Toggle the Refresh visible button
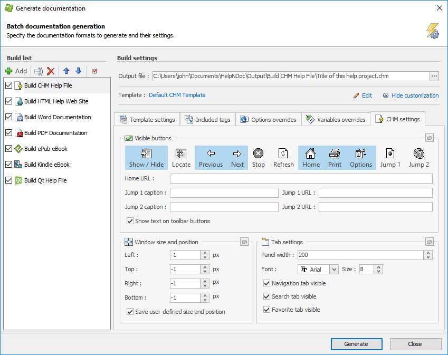This screenshot has width=448, height=355. (283, 158)
